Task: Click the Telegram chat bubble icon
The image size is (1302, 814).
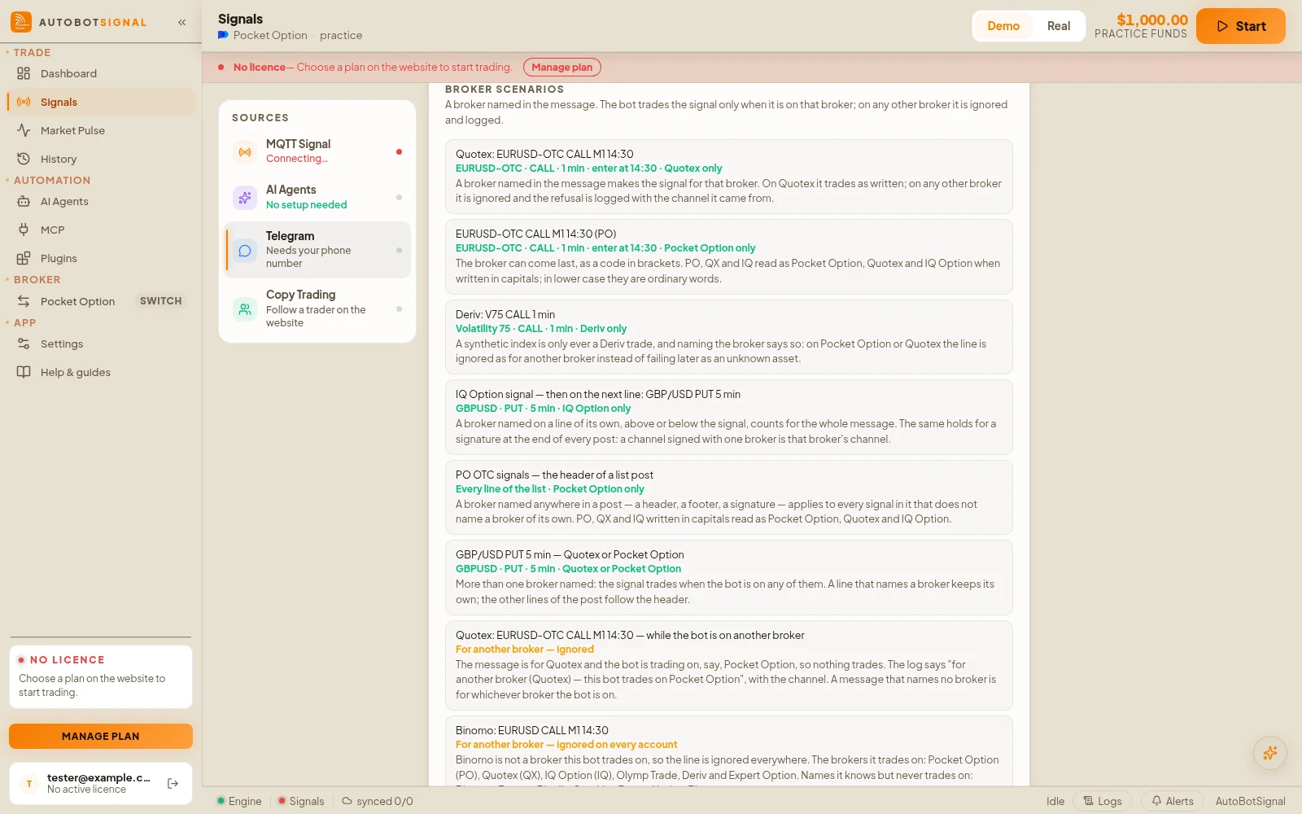Action: 245,251
